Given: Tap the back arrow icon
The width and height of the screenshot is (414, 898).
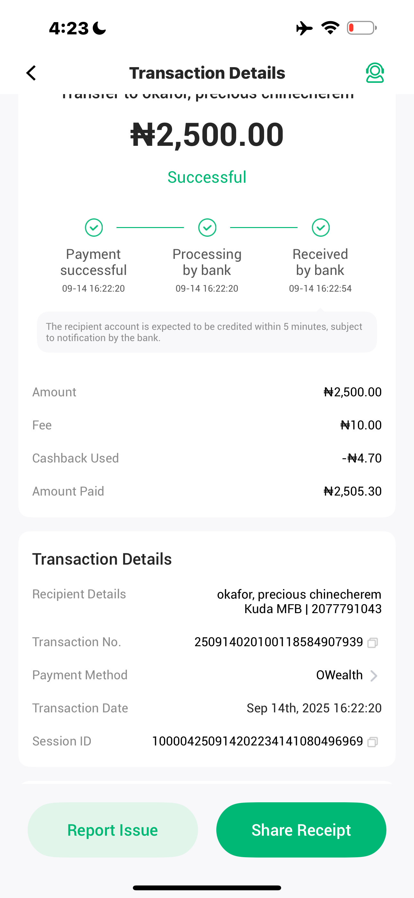Looking at the screenshot, I should pos(31,73).
